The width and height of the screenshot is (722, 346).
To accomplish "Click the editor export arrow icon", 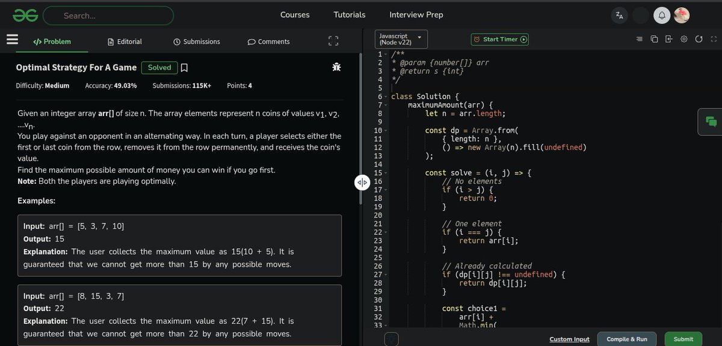I will tap(669, 39).
